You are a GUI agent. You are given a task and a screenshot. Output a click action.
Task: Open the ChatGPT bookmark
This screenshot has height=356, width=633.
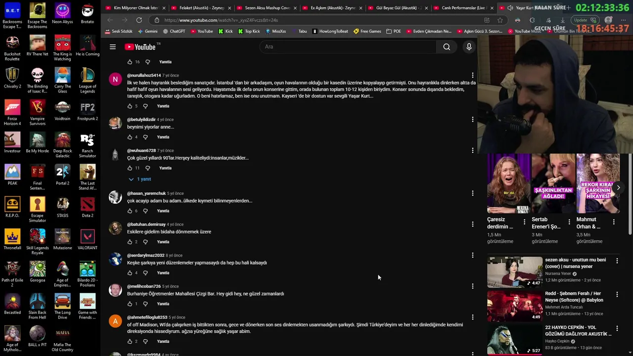click(x=174, y=31)
